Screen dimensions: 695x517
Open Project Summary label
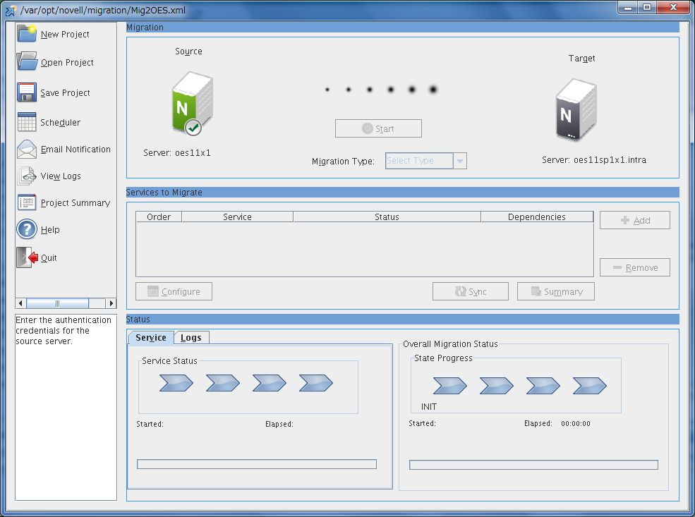(75, 203)
